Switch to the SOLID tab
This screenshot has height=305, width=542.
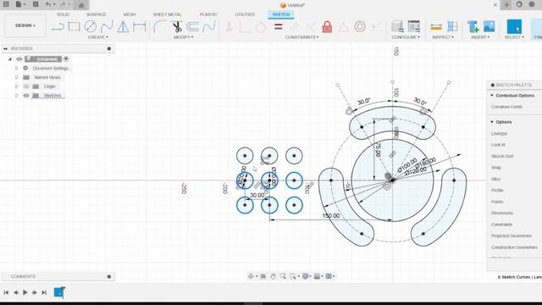click(x=63, y=14)
